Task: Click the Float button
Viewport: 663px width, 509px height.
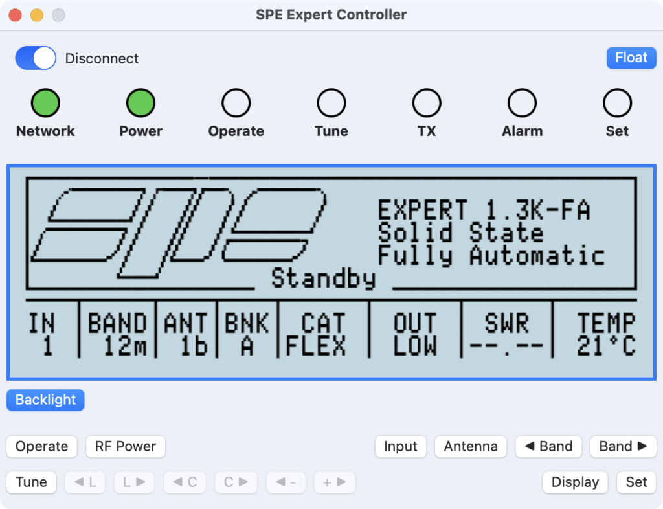Action: coord(631,58)
